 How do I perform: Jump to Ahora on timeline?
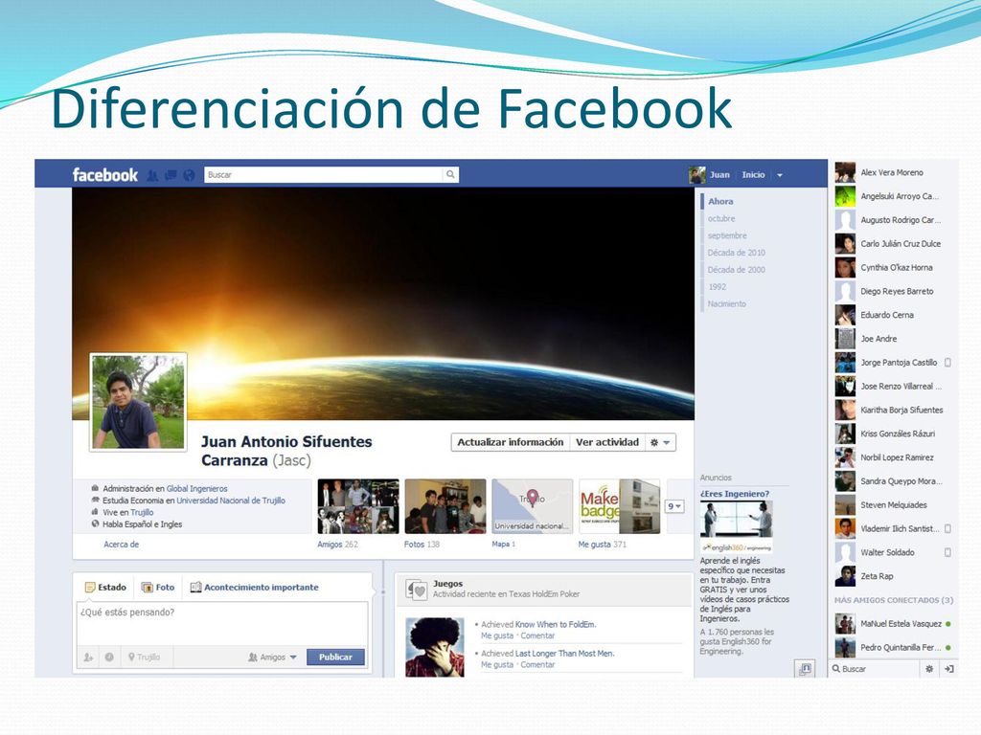(720, 201)
